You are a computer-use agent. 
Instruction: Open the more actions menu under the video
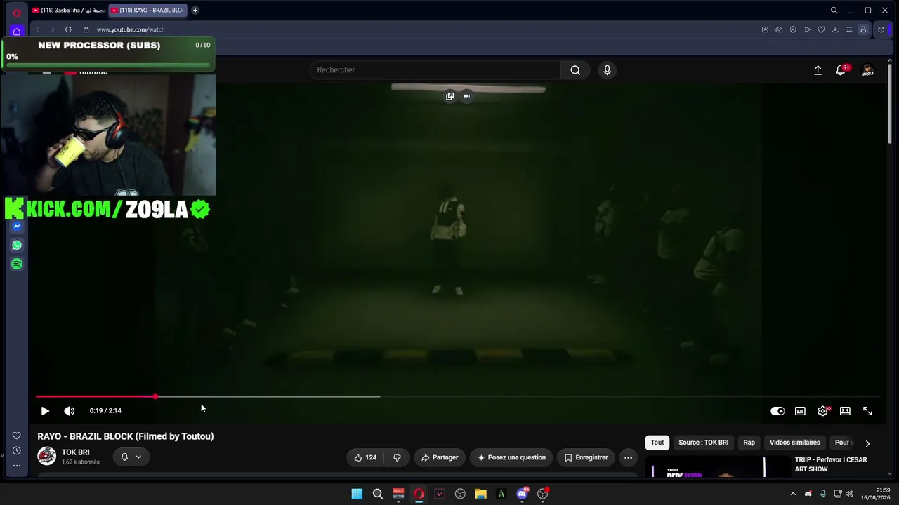[x=628, y=457]
